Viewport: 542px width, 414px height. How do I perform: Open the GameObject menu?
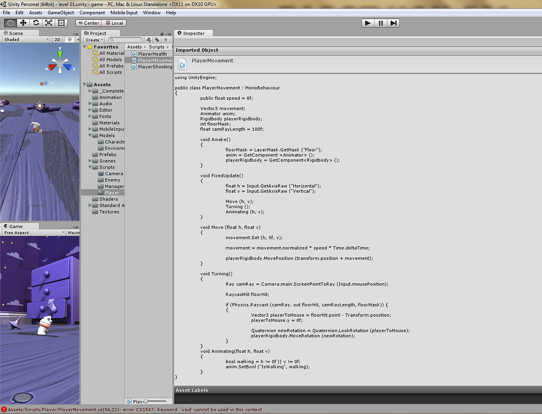tap(61, 12)
